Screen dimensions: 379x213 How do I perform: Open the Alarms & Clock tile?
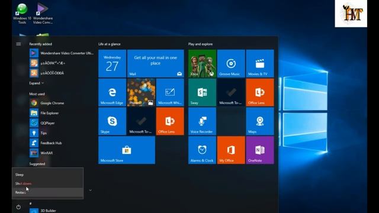[202, 150]
